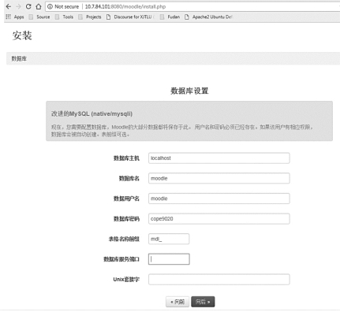The height and width of the screenshot is (312, 340).
Task: Click the 向后 » next button
Action: [x=203, y=302]
